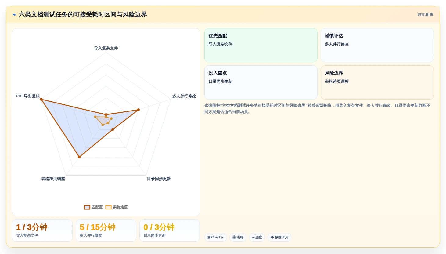Click the 实施难度 legend label
Image resolution: width=446 pixels, height=254 pixels.
(120, 207)
